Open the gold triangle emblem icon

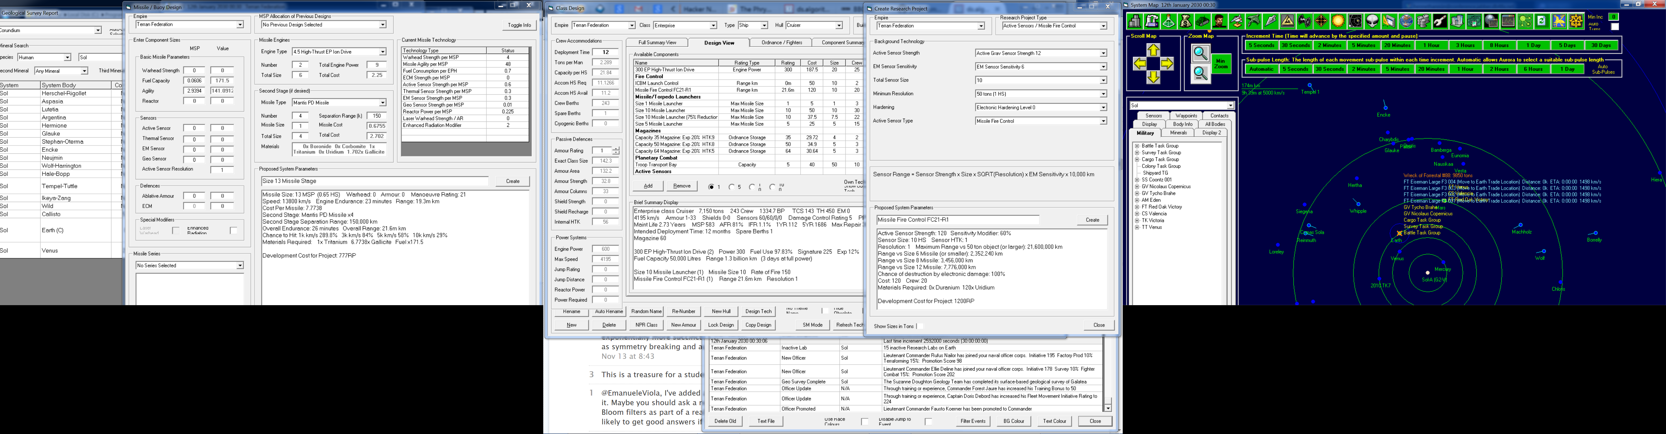pos(1288,21)
